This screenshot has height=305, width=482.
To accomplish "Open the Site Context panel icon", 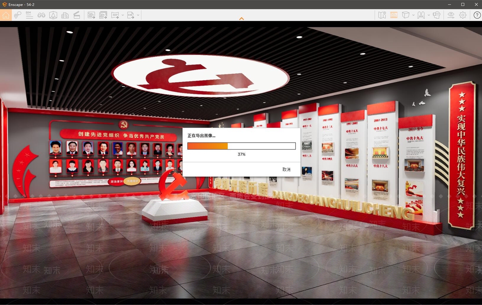I will [x=53, y=15].
